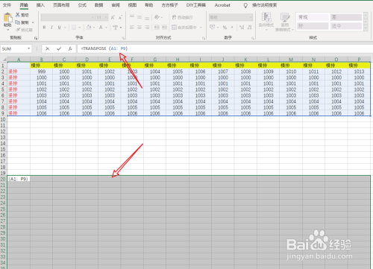Open the font name dropdown
Screen dimensions: 373x269
(x=93, y=17)
